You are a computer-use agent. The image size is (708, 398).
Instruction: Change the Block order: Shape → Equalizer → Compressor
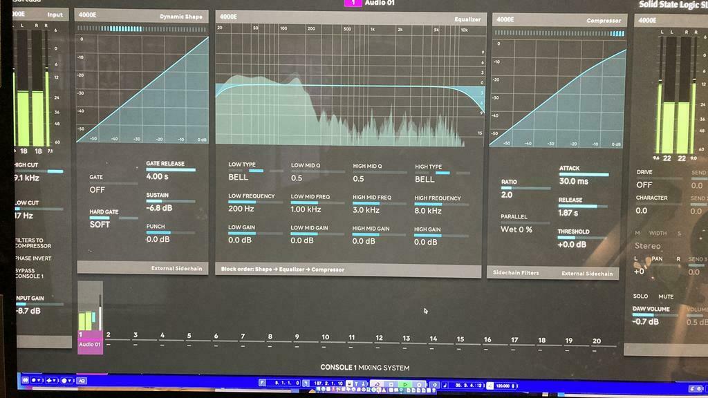coord(283,269)
